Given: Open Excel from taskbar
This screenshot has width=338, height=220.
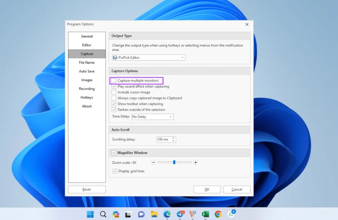Looking at the screenshot, I should [x=205, y=214].
